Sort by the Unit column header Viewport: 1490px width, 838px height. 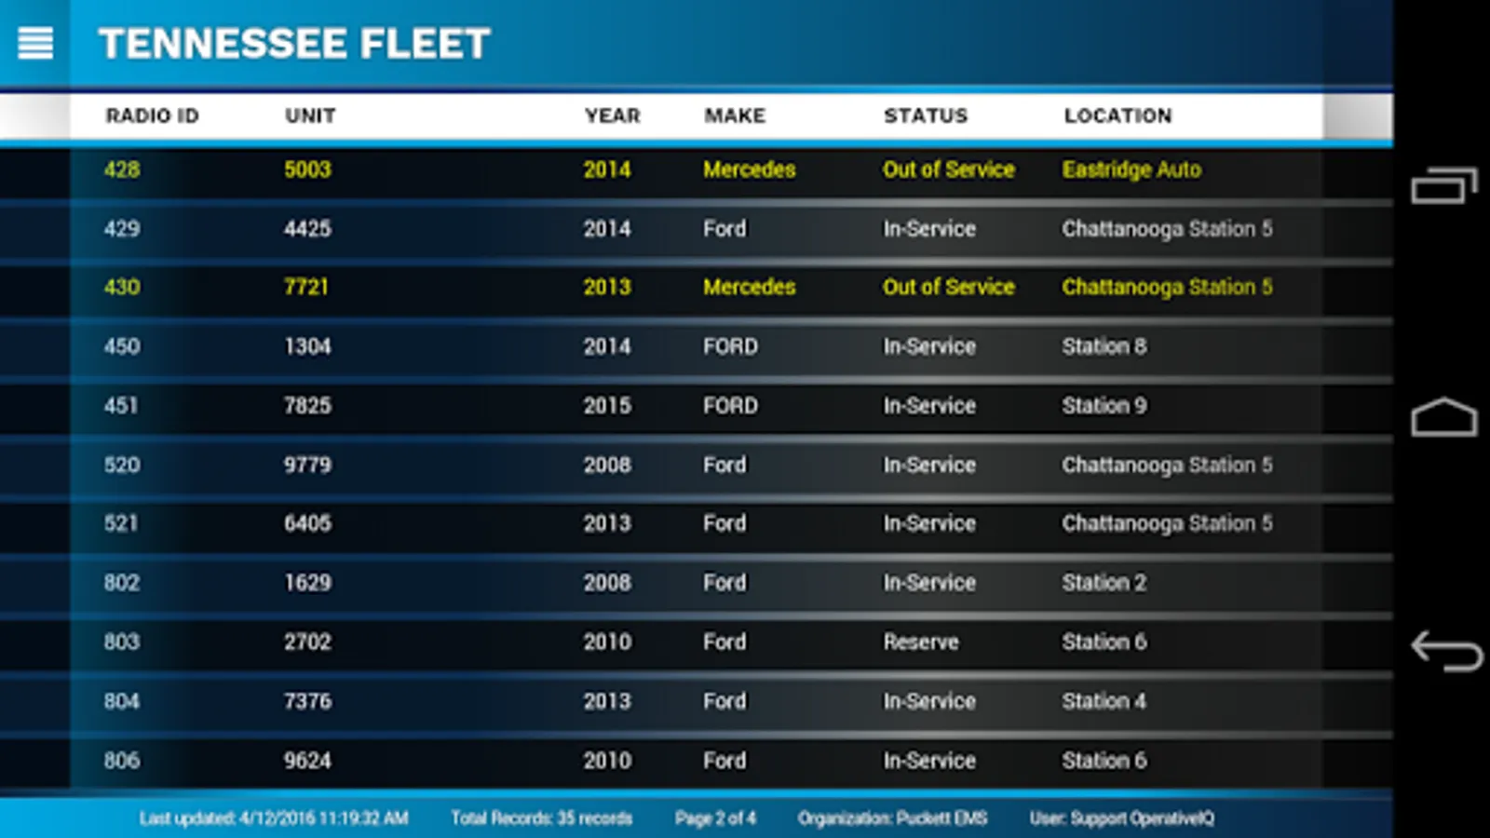(x=310, y=115)
